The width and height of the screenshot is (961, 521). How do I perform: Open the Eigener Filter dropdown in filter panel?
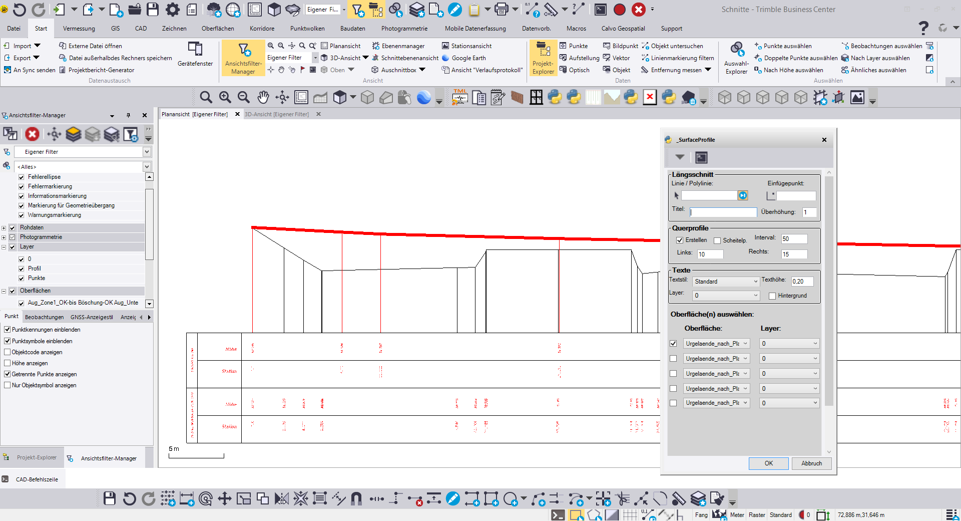click(147, 152)
